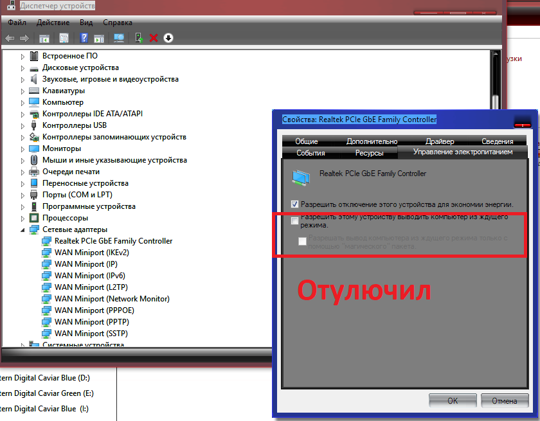The width and height of the screenshot is (540, 421).
Task: Click the OK button in properties dialog
Action: (x=453, y=400)
